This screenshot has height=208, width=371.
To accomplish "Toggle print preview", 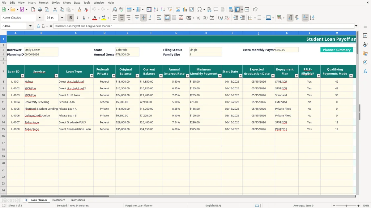I will 46,10.
